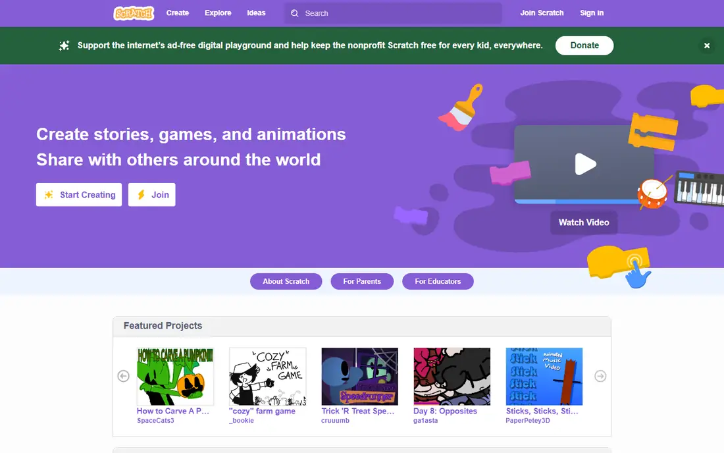Click the video progress bar
The width and height of the screenshot is (724, 453).
pyautogui.click(x=577, y=201)
